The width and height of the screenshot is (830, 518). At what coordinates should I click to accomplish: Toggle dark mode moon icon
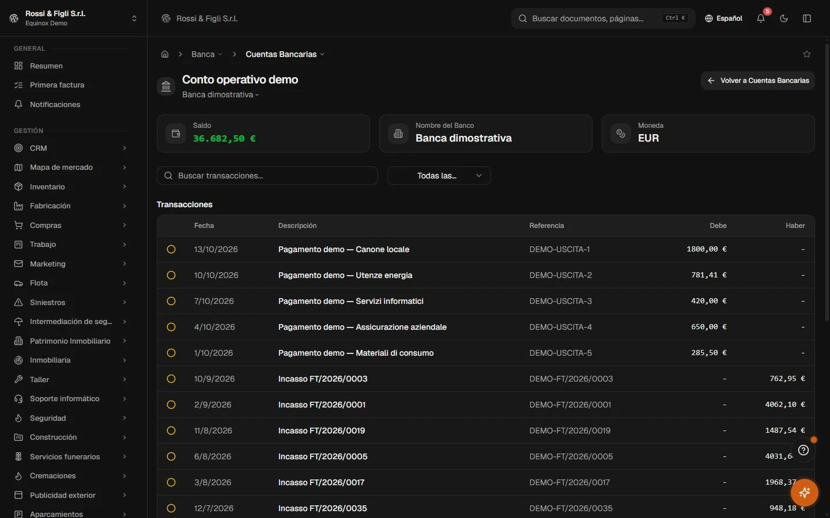784,18
